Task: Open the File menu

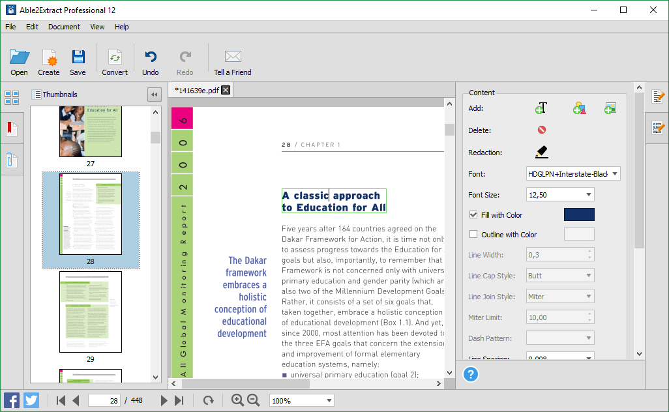Action: (10, 27)
